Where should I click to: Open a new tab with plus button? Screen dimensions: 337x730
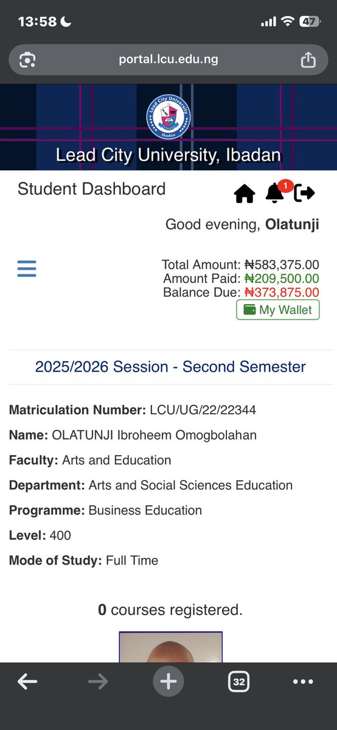pyautogui.click(x=168, y=682)
